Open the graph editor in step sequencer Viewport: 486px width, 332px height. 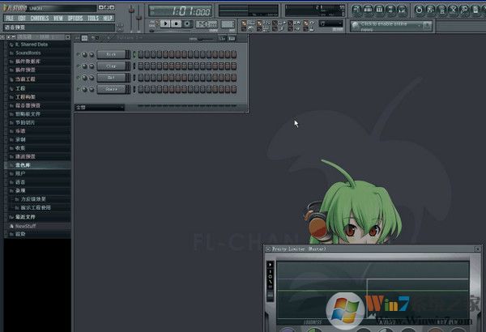tap(222, 38)
